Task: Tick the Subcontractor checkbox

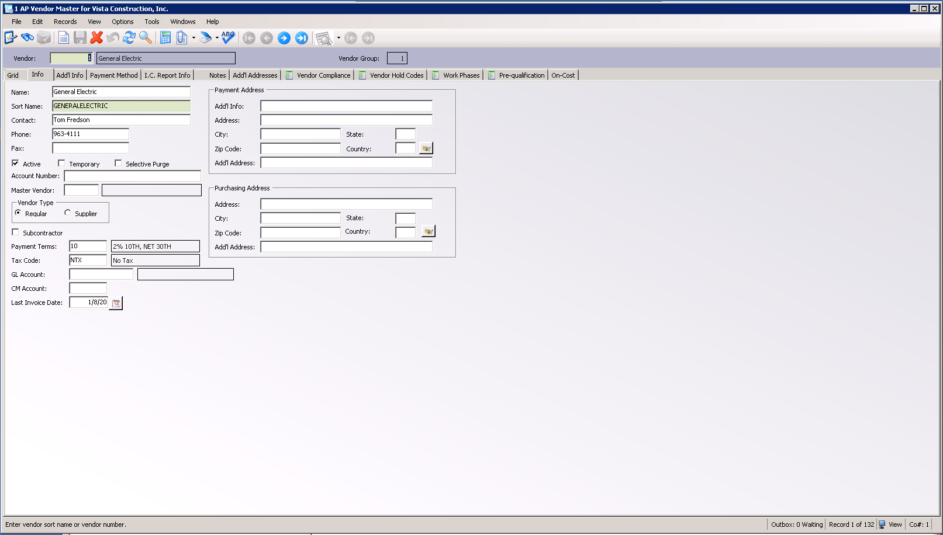Action: [x=15, y=232]
